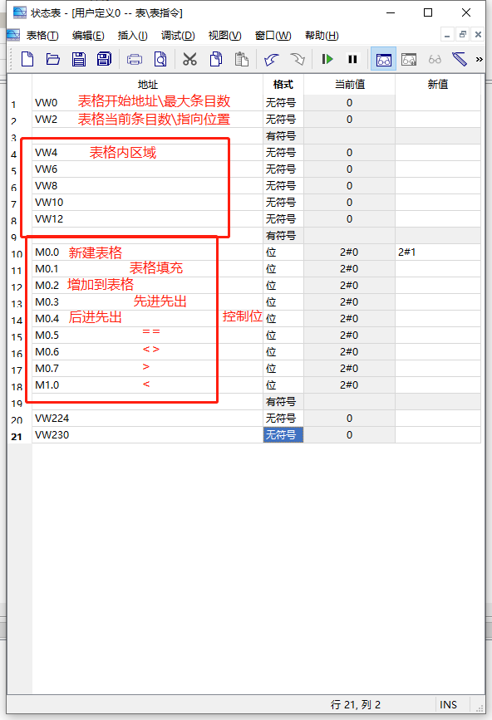
Task: Expand the toolbar overflow chevron
Action: point(480,59)
